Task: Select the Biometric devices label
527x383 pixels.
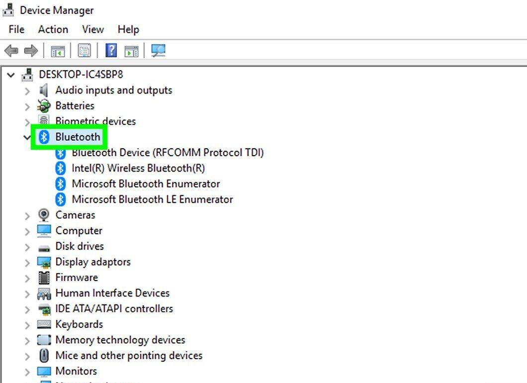Action: click(x=95, y=121)
